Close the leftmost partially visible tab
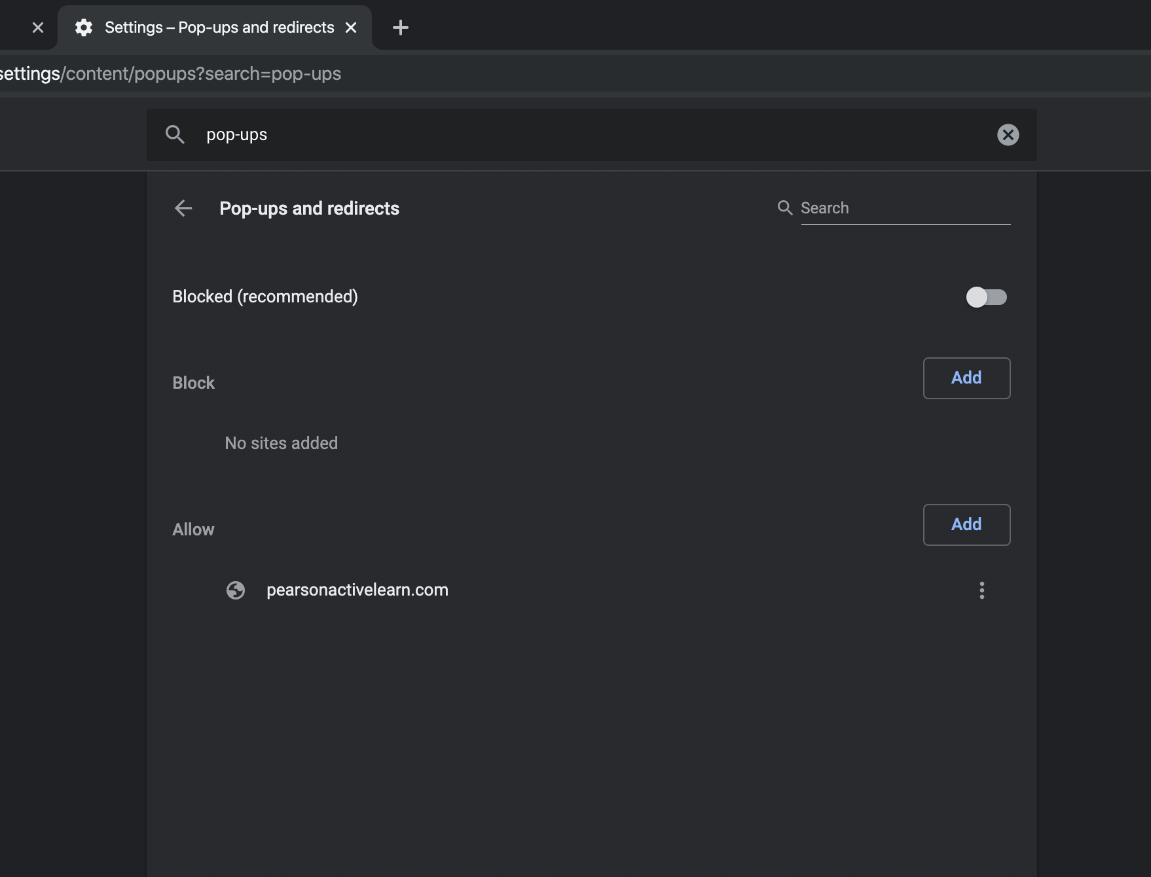The height and width of the screenshot is (877, 1151). click(x=38, y=27)
